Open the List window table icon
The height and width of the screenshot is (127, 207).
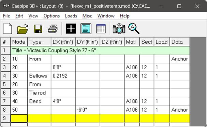(x=101, y=29)
